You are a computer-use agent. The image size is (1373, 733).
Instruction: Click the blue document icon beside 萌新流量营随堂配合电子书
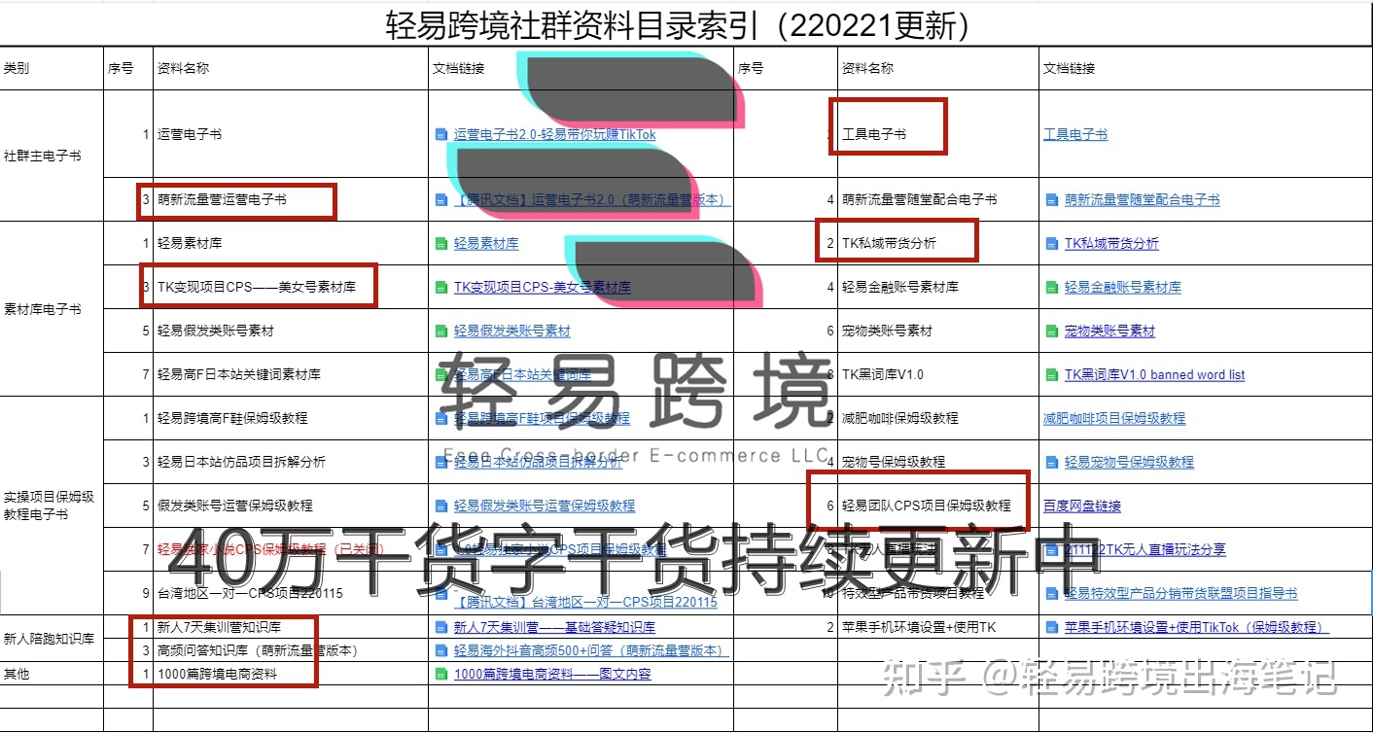[x=1052, y=199]
